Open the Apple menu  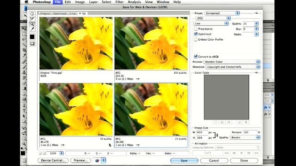[x=26, y=2]
